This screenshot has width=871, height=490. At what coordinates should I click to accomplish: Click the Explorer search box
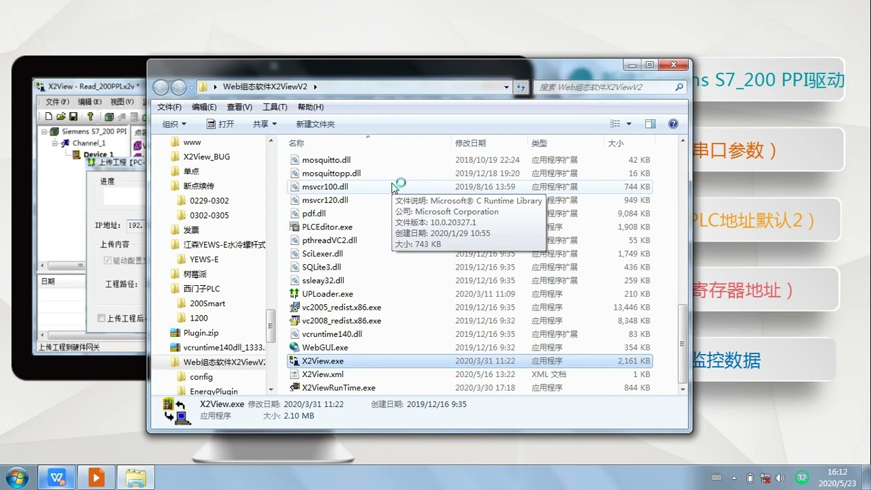(610, 87)
